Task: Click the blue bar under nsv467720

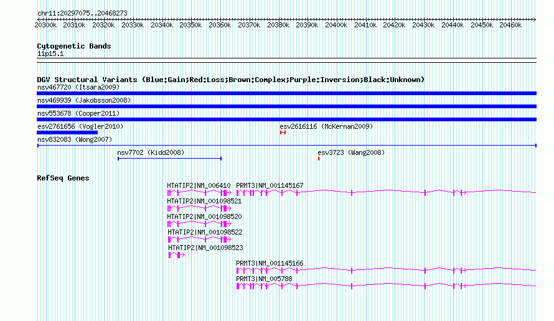Action: point(286,93)
